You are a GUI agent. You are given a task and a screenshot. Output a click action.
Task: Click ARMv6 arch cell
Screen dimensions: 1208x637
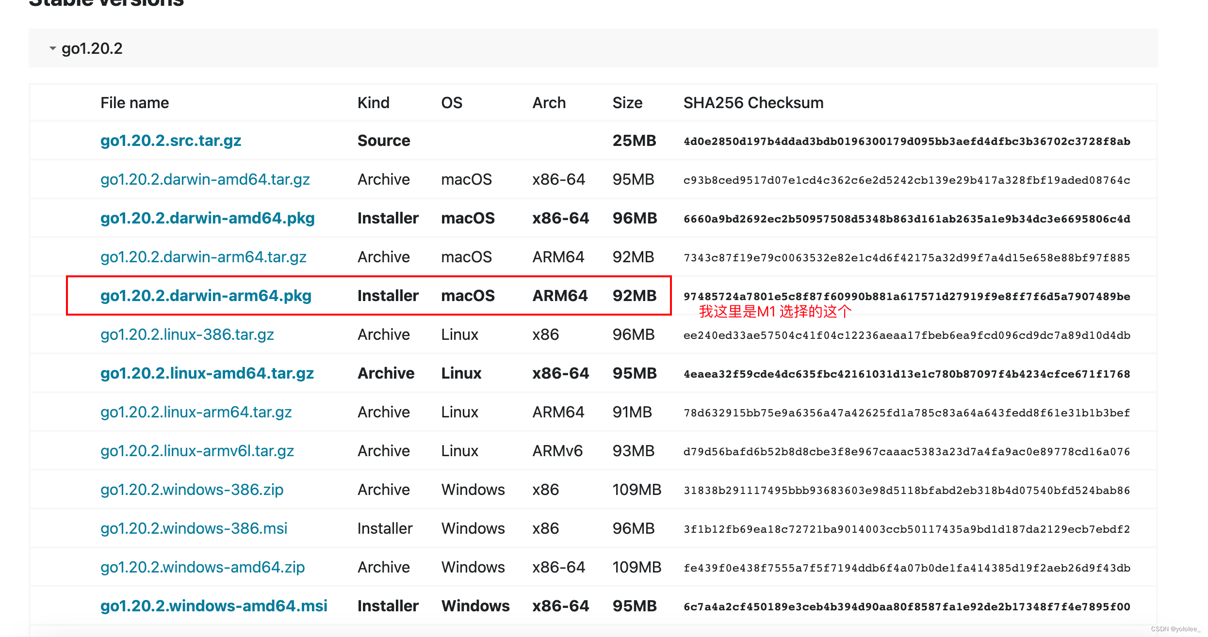tap(557, 451)
